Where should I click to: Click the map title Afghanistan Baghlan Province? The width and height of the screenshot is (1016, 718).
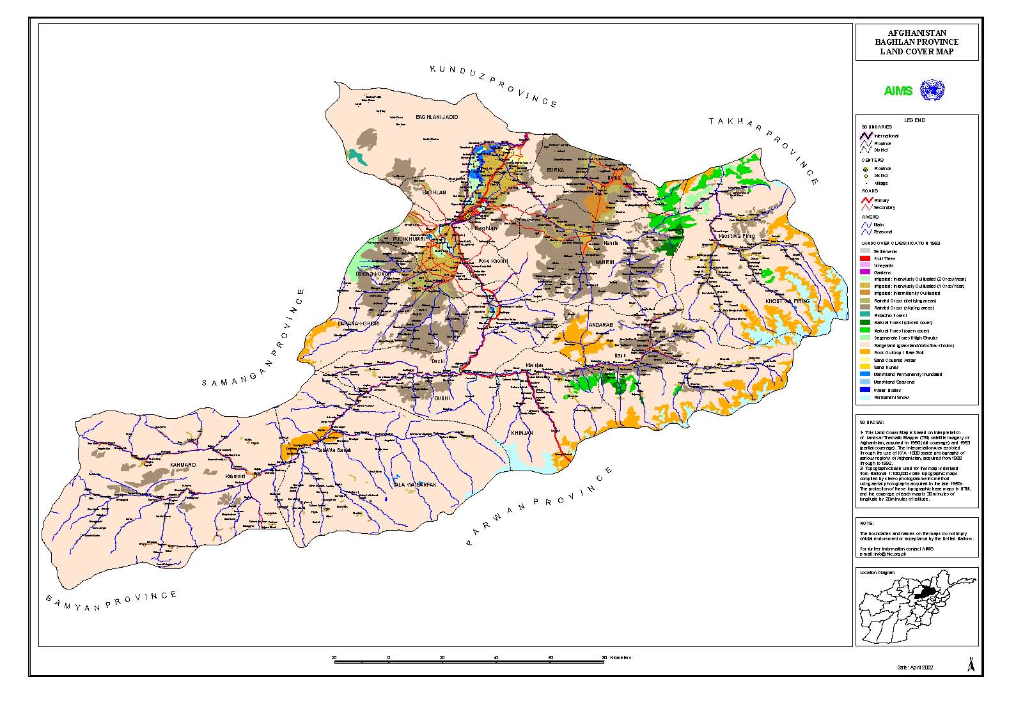point(917,42)
